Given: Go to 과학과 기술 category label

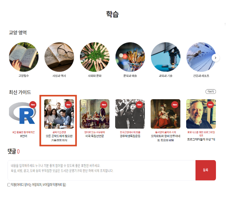Looking at the screenshot, I should coord(166,76).
